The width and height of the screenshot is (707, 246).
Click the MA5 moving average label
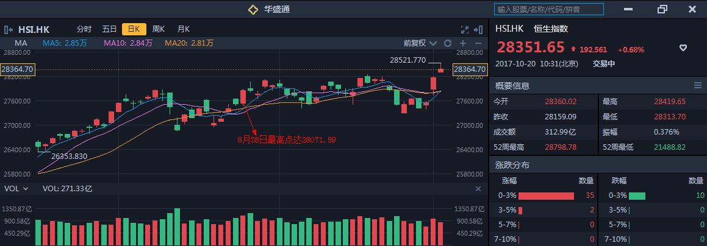(65, 43)
